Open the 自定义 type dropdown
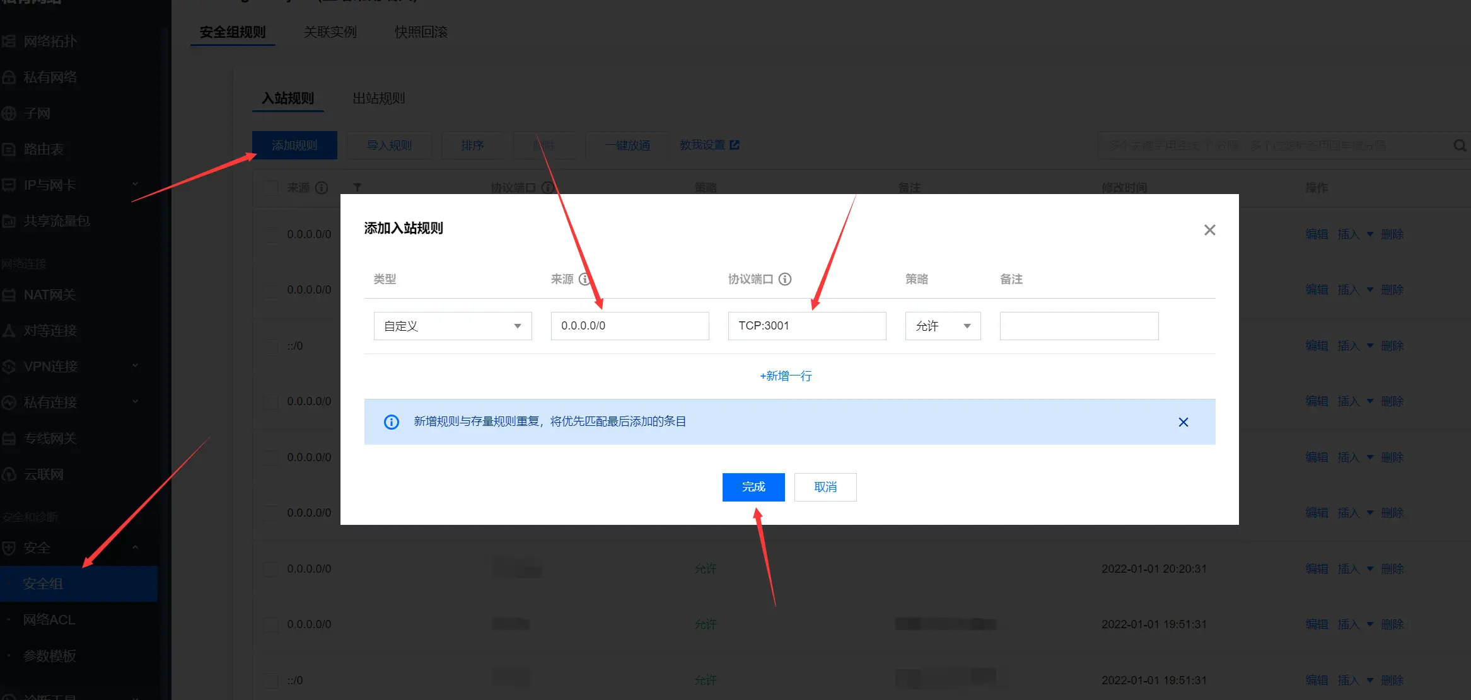Image resolution: width=1471 pixels, height=700 pixels. 452,326
